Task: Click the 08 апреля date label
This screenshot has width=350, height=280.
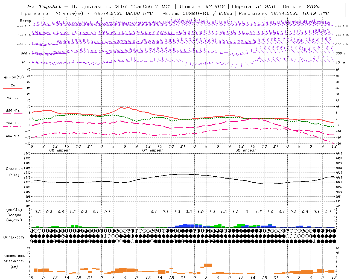Action: click(x=246, y=150)
